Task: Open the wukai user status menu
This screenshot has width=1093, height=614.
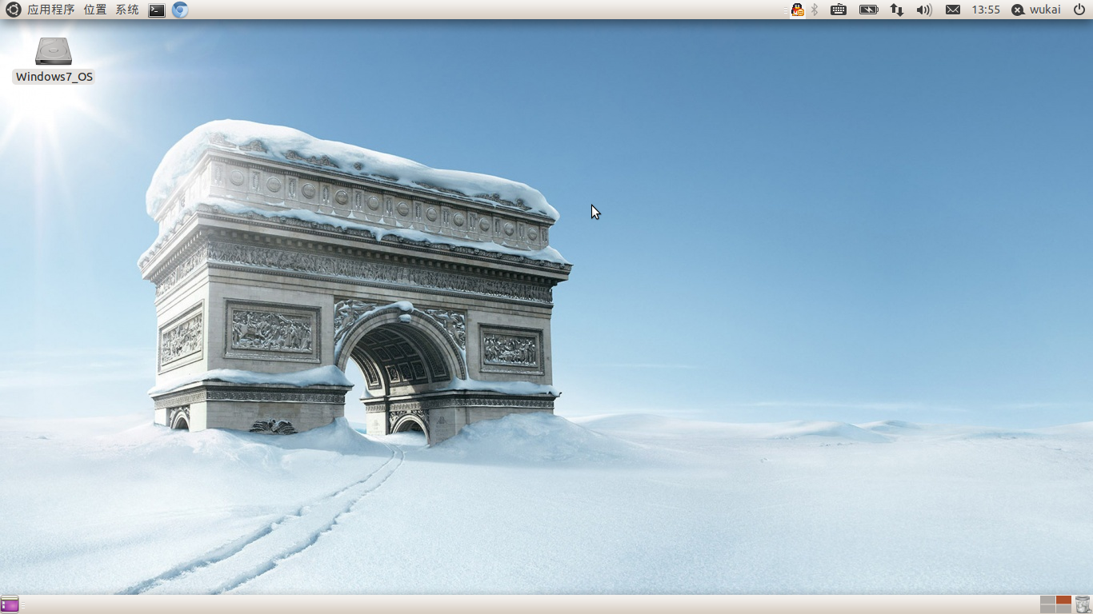Action: tap(1036, 10)
